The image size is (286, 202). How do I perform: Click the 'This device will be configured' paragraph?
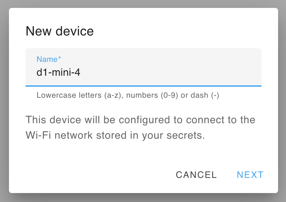coord(140,120)
